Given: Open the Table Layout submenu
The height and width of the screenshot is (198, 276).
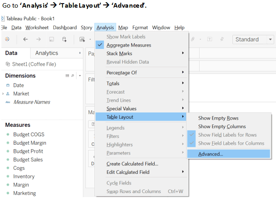Looking at the screenshot, I should pyautogui.click(x=141, y=117).
